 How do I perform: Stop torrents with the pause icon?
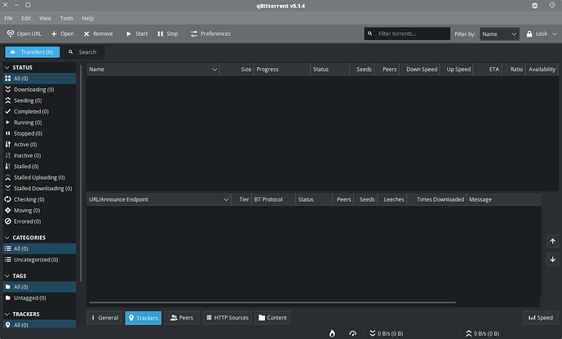point(161,33)
